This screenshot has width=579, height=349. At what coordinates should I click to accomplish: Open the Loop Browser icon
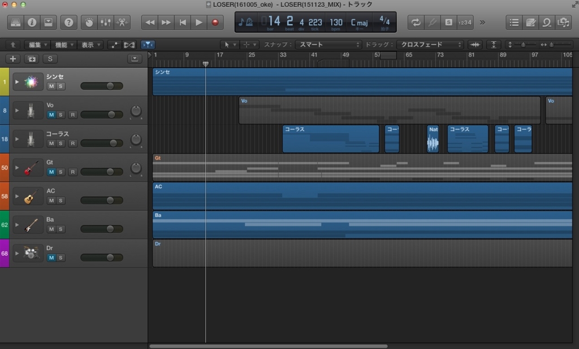(547, 23)
